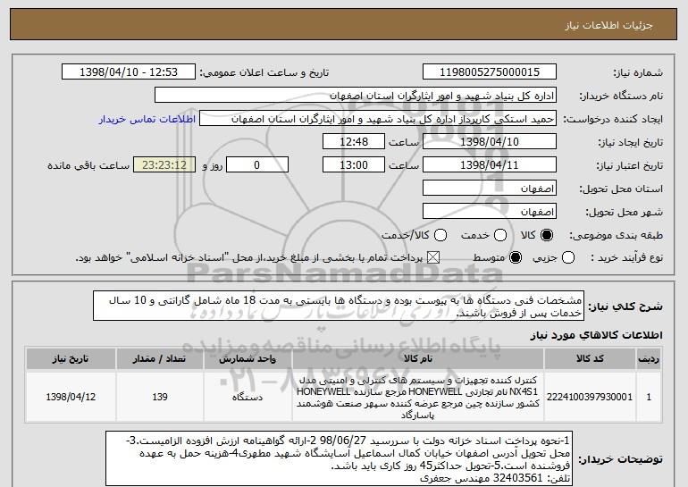Toggle the اسناد خزانه اسلامی payment checkbox

(433, 257)
